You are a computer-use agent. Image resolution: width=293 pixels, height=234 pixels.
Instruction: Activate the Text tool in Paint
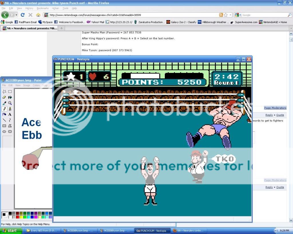click(10, 114)
